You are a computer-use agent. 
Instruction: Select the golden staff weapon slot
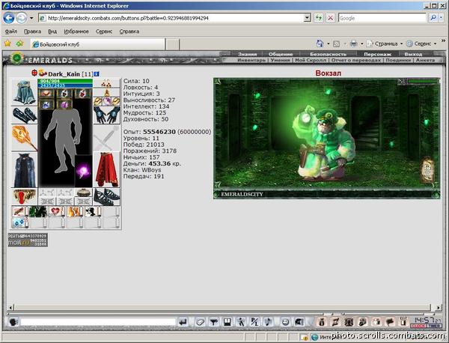point(24,138)
